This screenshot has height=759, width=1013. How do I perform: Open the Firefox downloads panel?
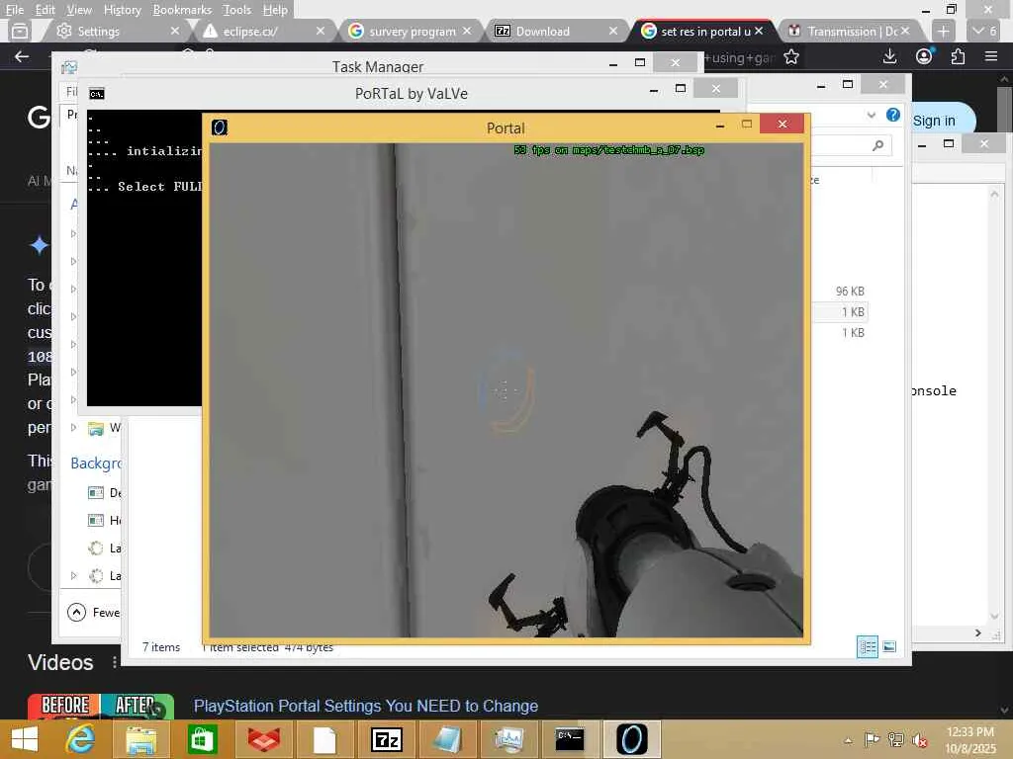[x=889, y=56]
